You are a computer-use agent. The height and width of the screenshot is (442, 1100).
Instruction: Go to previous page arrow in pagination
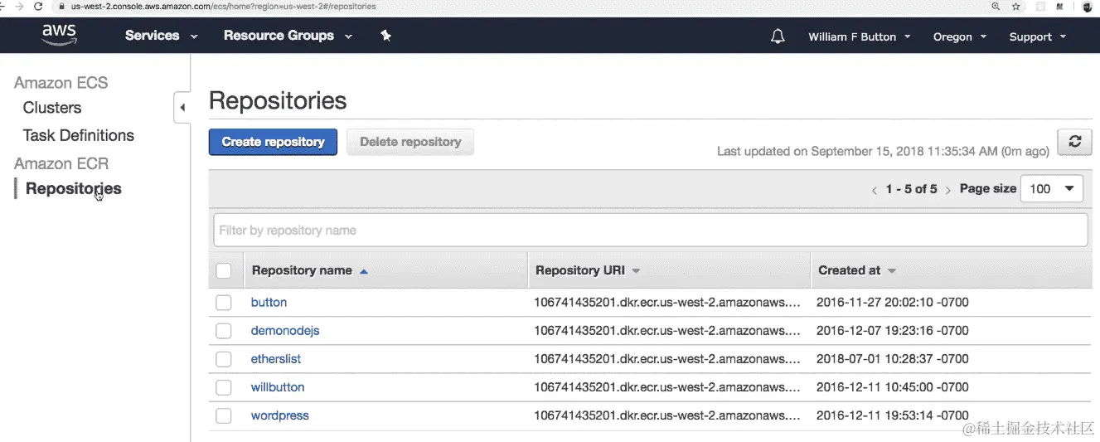874,190
